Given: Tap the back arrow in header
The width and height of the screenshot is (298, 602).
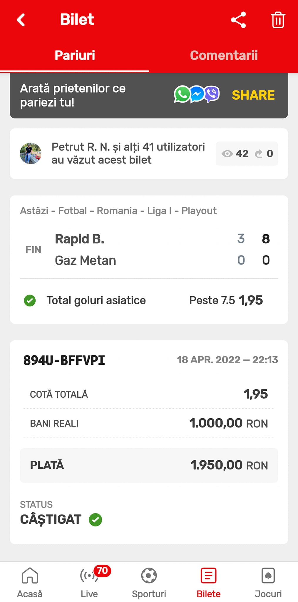Looking at the screenshot, I should click(x=21, y=20).
